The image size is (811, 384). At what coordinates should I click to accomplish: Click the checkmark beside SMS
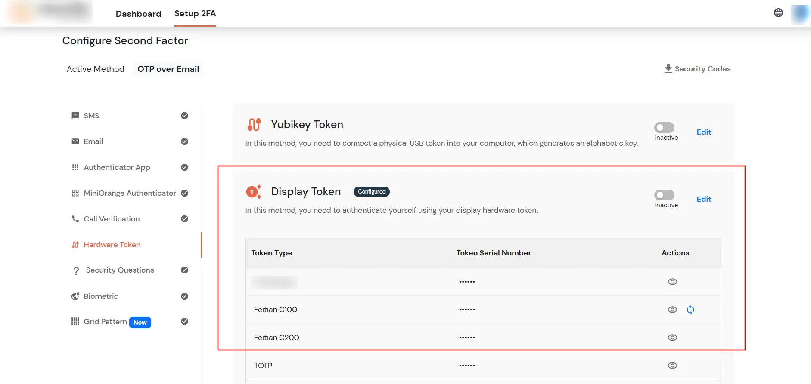click(185, 116)
